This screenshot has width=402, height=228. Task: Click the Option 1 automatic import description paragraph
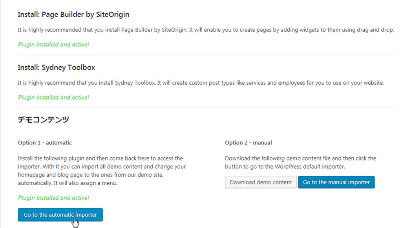click(x=102, y=171)
